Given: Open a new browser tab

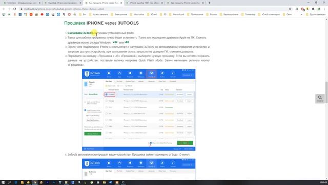Looking at the screenshot, I should 210,3.
